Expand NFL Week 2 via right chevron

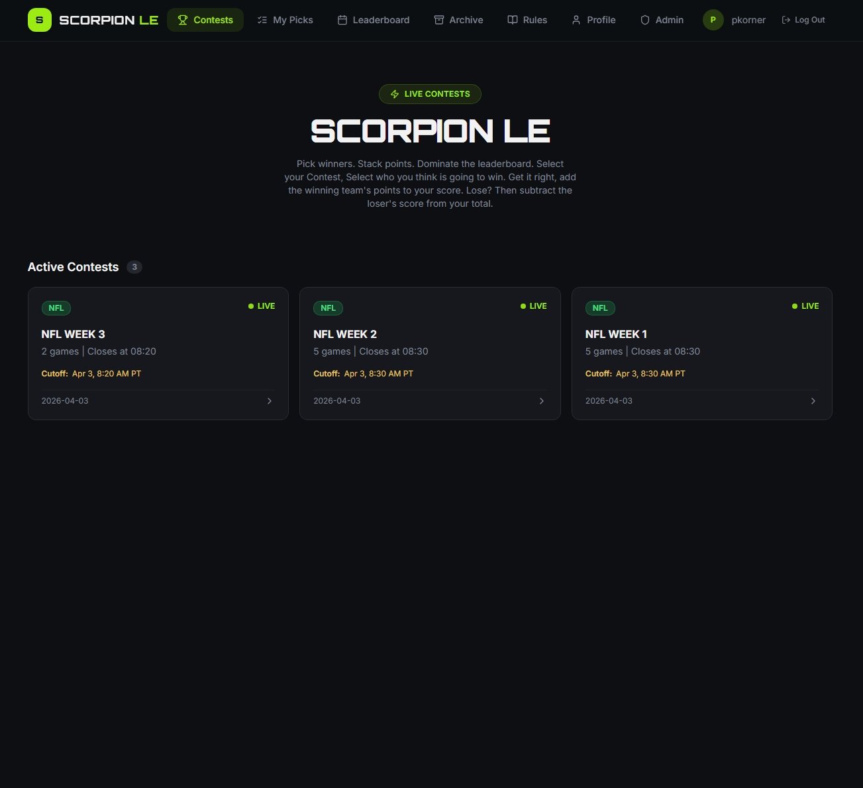pos(542,401)
